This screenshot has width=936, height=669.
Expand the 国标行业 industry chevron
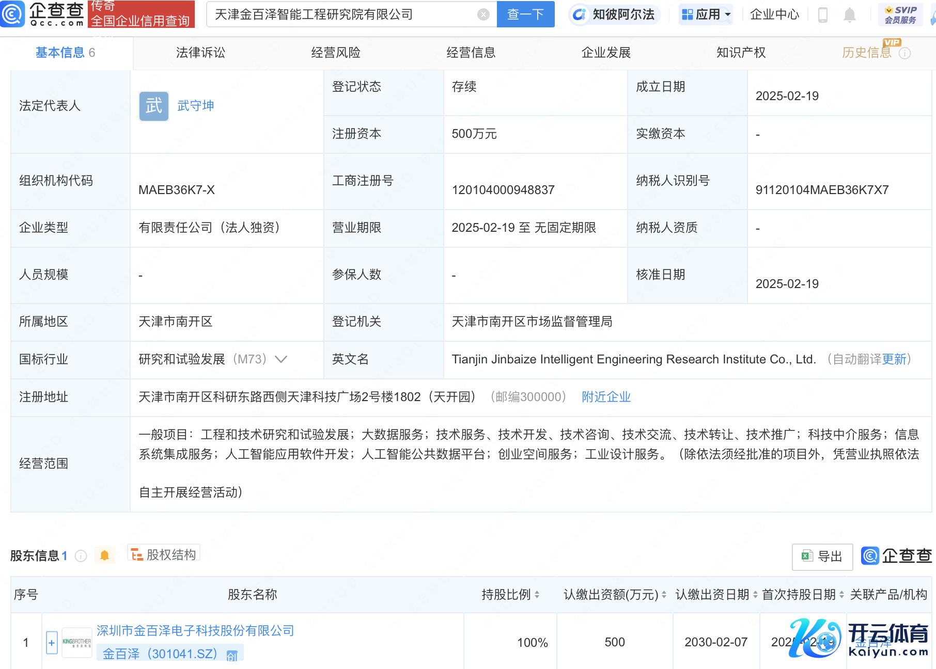click(x=281, y=359)
